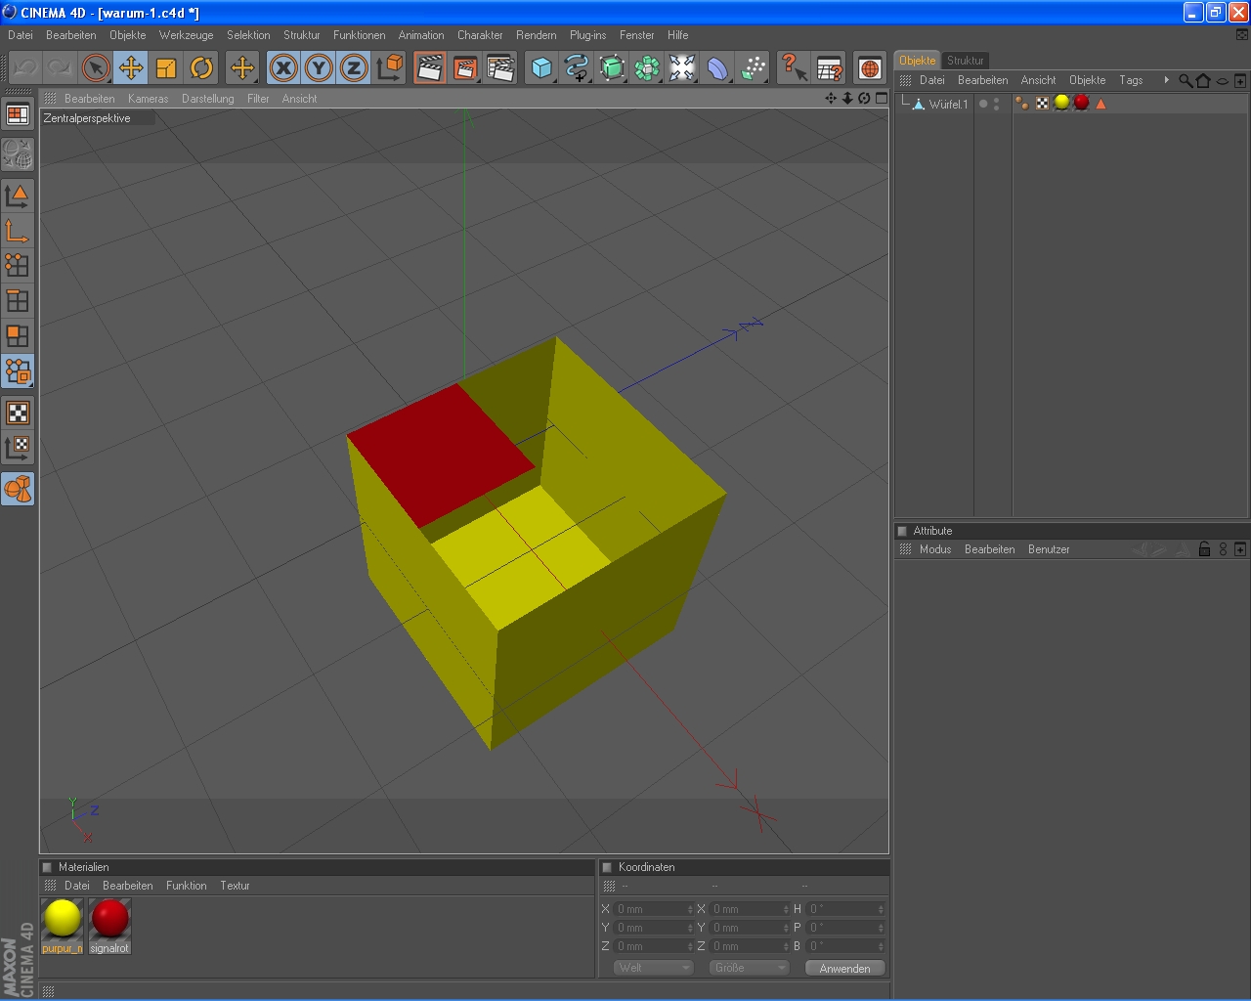
Task: Render to picture viewer
Action: tap(465, 67)
